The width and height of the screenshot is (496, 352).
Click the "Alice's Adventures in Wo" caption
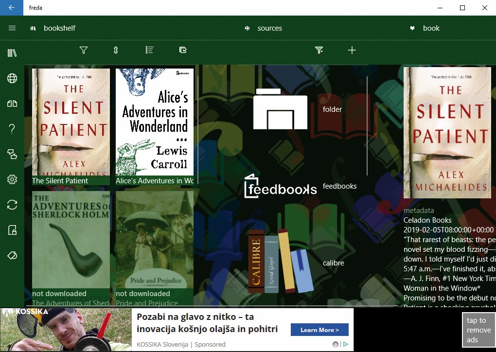tap(154, 180)
